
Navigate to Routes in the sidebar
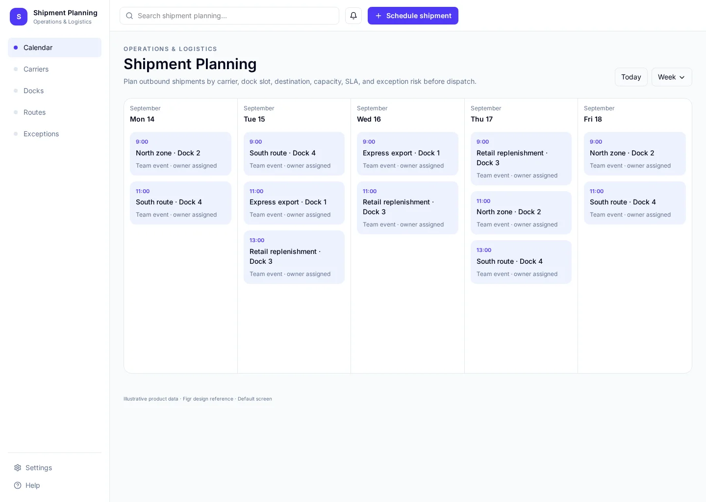pos(54,112)
